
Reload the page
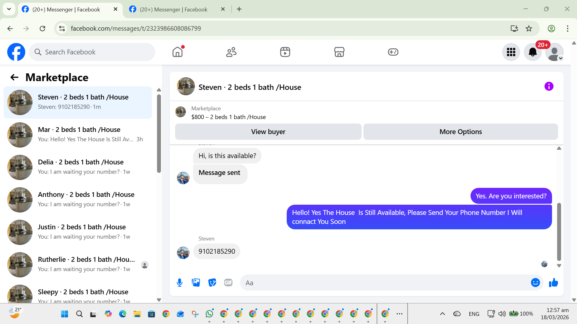pos(42,29)
